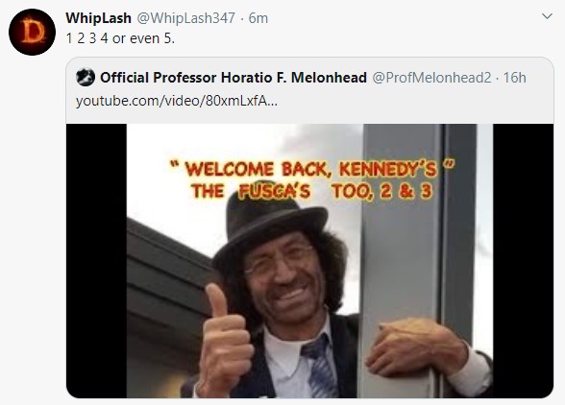
Task: Click the @WhipLash347 handle
Action: click(x=186, y=18)
